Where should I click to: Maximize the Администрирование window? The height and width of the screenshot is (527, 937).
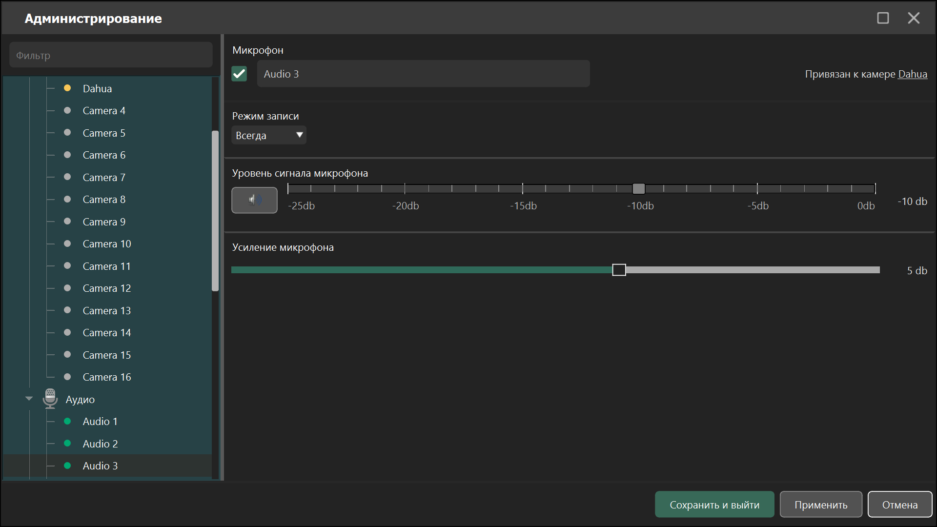883,18
